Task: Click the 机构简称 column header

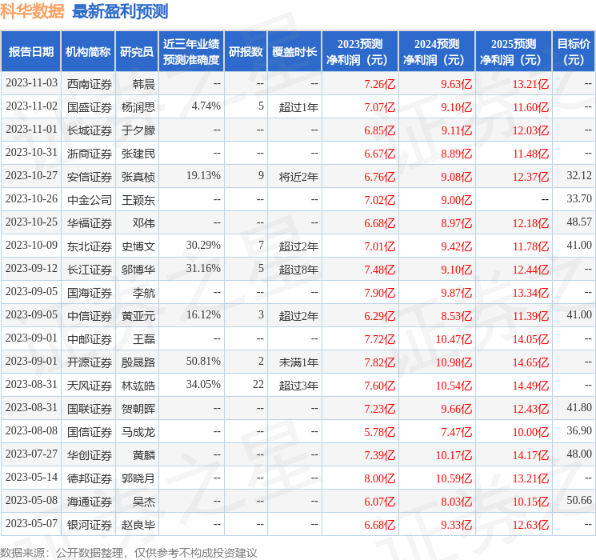Action: coord(88,52)
